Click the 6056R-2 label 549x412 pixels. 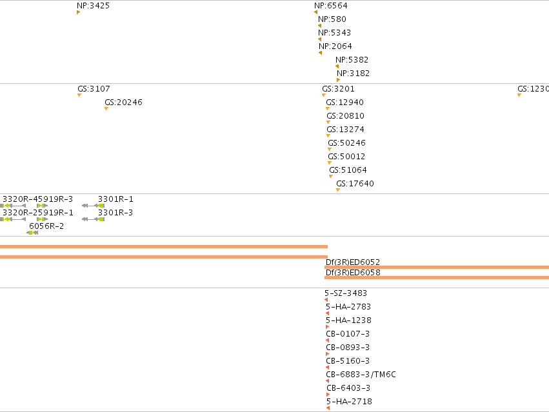46,226
